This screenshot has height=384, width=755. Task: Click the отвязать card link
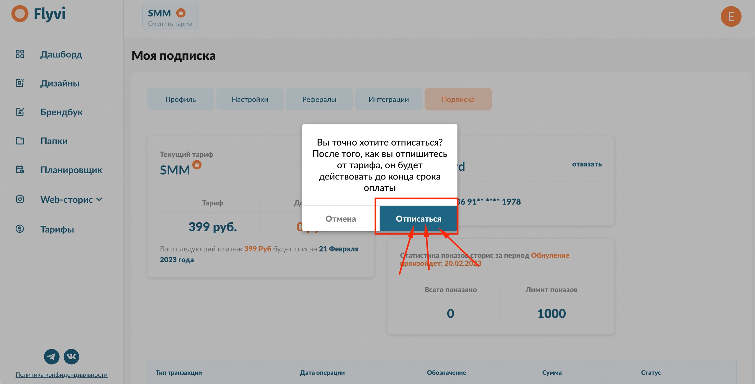click(x=587, y=164)
